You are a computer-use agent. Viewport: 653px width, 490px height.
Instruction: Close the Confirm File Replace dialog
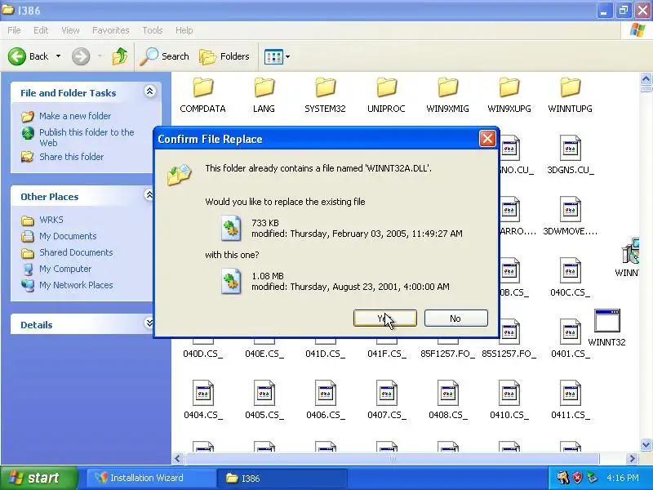pyautogui.click(x=487, y=139)
